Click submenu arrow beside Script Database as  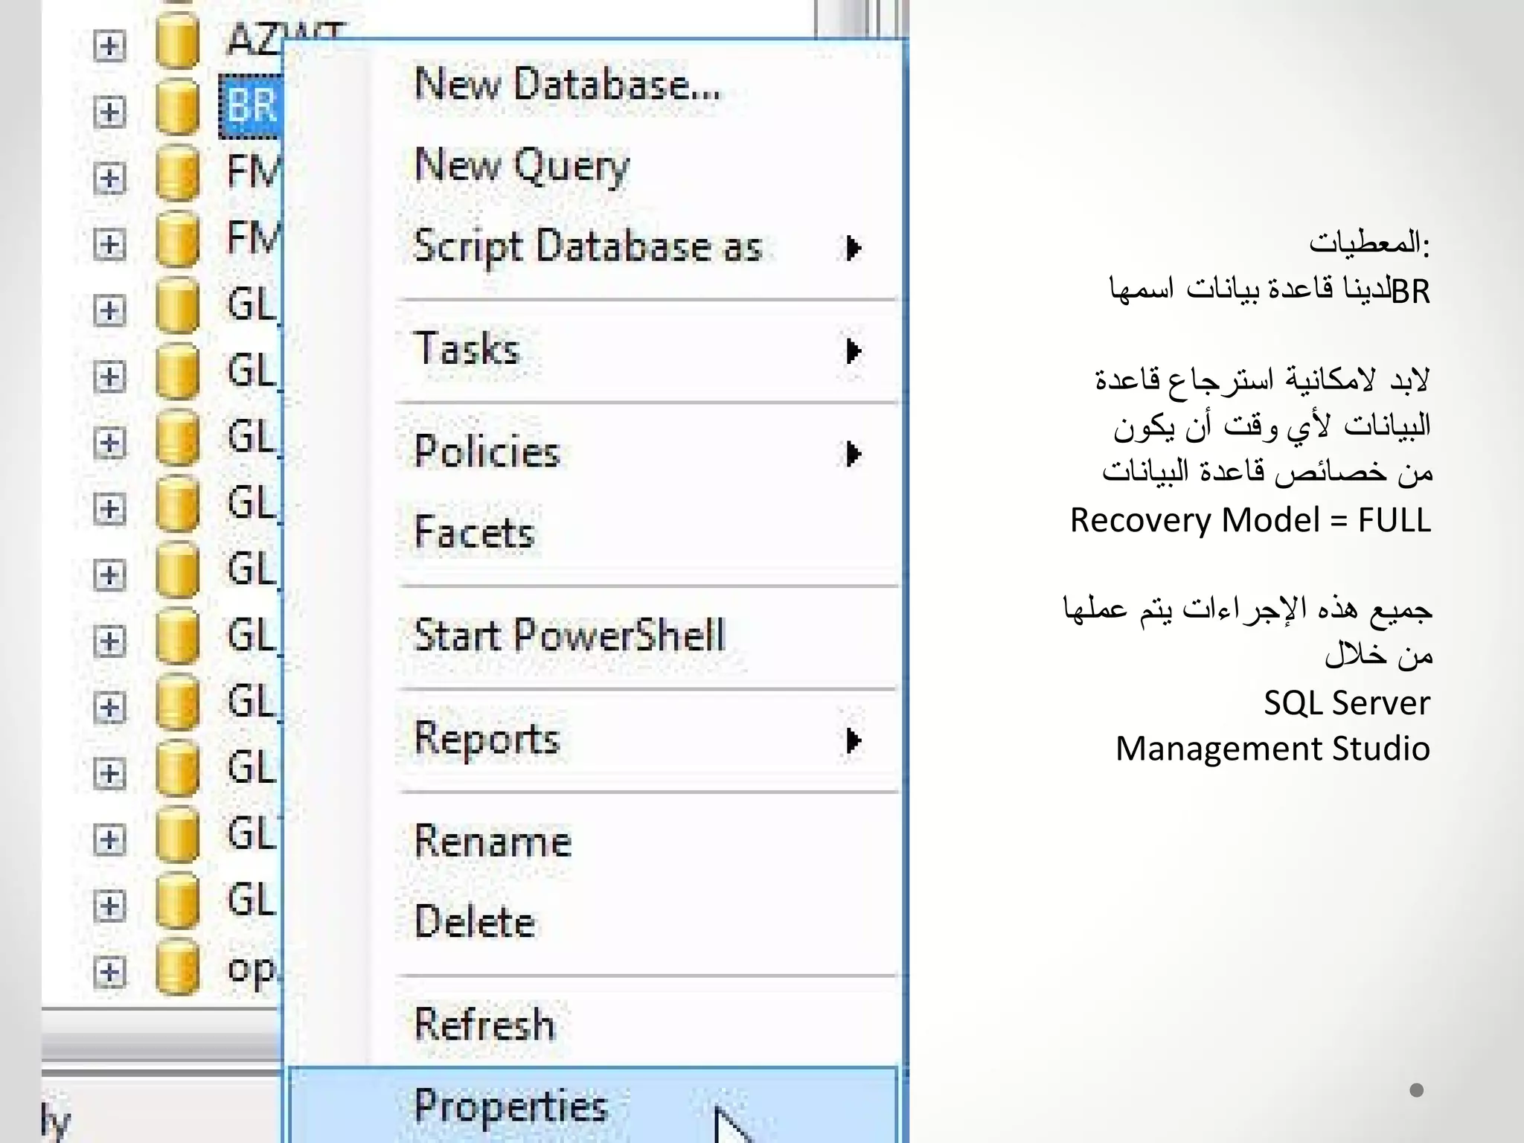tap(854, 248)
